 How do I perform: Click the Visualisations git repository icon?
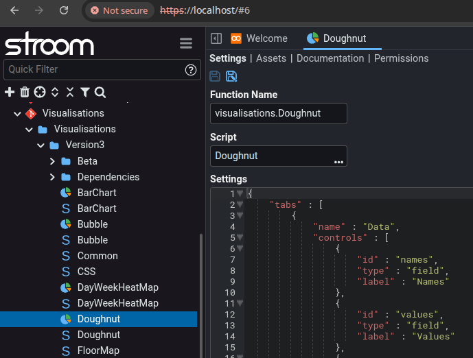tap(31, 114)
